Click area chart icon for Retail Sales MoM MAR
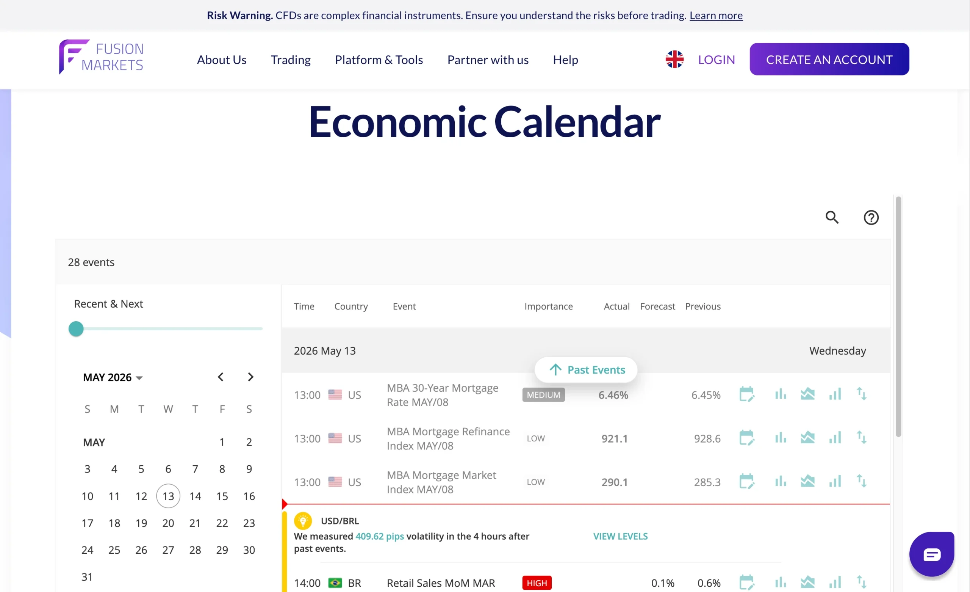The width and height of the screenshot is (970, 592). [x=807, y=583]
